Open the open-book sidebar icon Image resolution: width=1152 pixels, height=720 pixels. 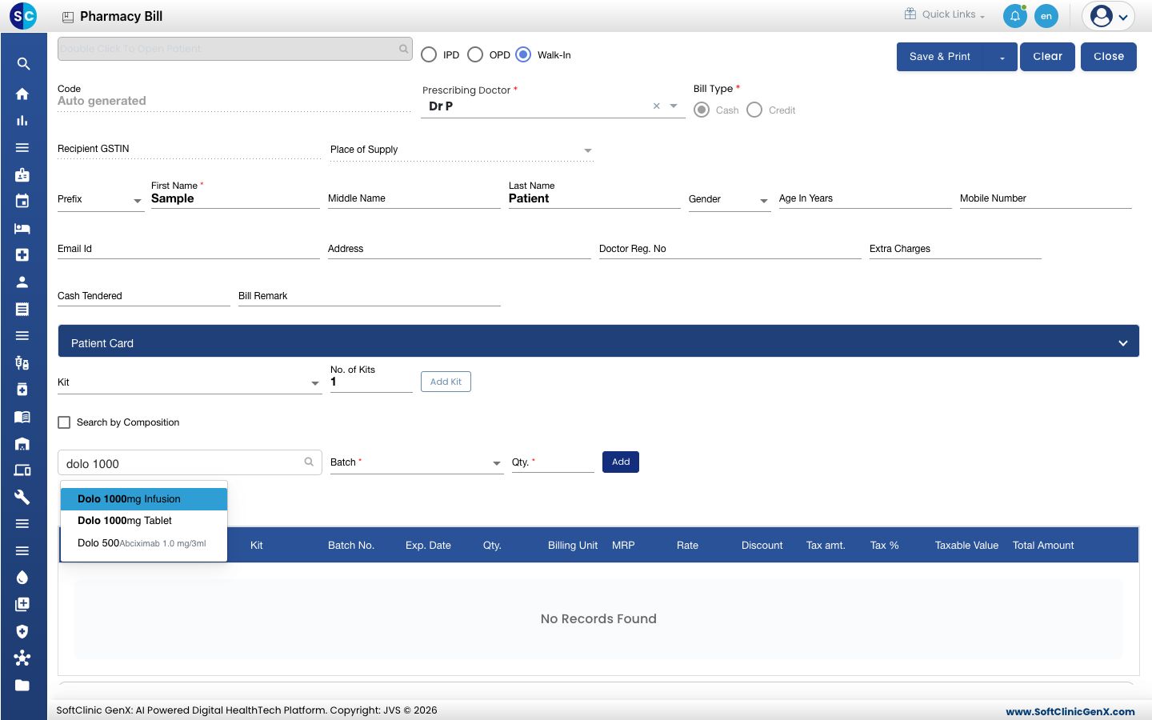22,417
